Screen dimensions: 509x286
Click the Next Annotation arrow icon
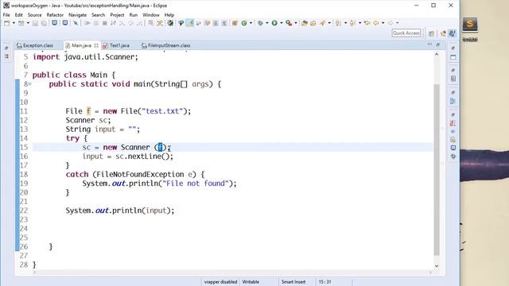[x=338, y=23]
